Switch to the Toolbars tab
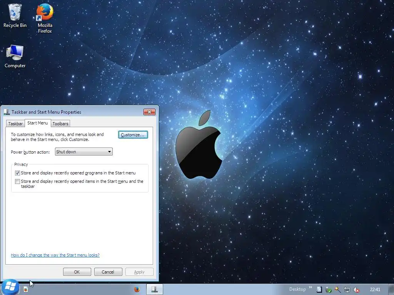The height and width of the screenshot is (295, 394). (60, 123)
